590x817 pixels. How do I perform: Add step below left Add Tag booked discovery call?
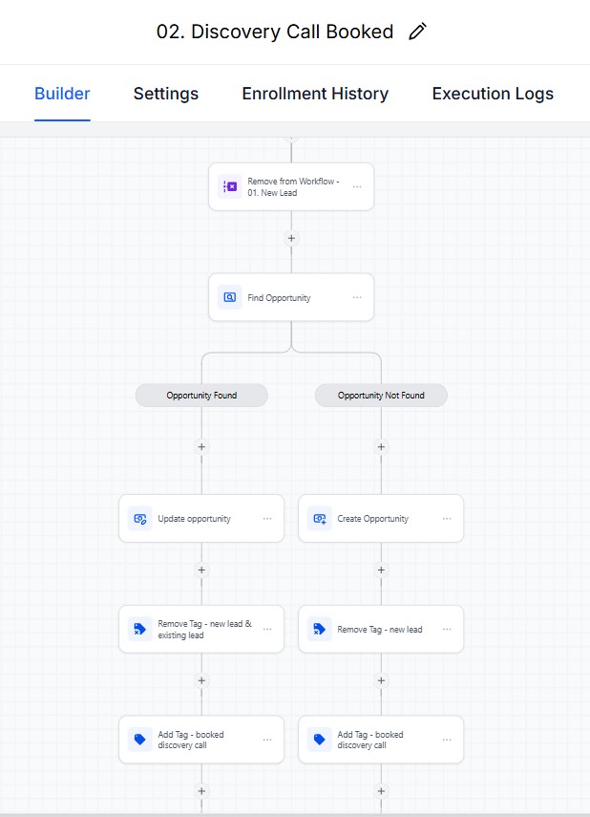click(201, 791)
